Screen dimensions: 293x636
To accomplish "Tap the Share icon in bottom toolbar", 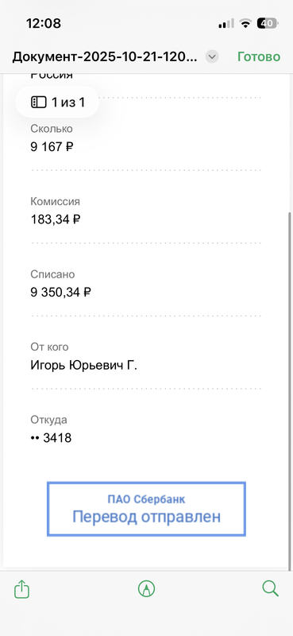I will click(22, 588).
